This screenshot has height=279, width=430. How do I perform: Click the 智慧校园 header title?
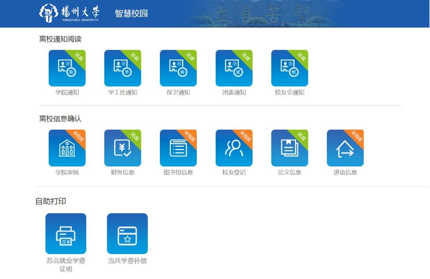(x=131, y=14)
